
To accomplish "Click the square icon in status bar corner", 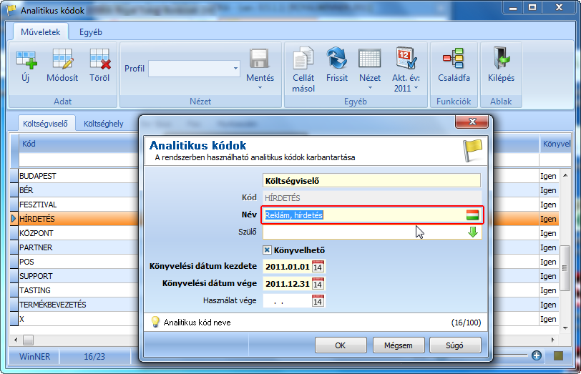I will coord(558,356).
